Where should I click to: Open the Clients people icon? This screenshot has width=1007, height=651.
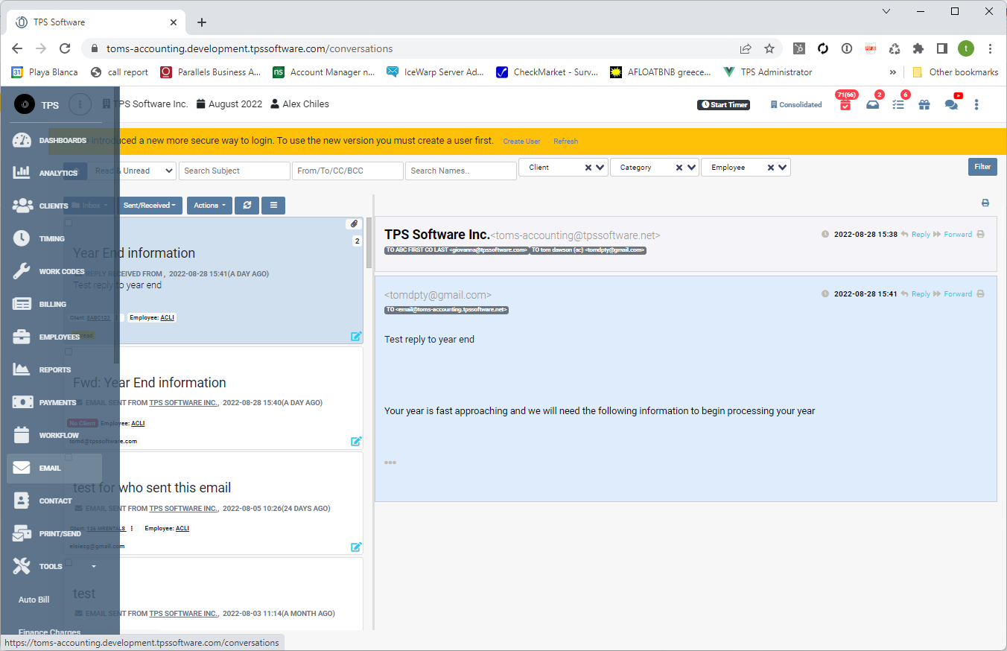pos(22,206)
